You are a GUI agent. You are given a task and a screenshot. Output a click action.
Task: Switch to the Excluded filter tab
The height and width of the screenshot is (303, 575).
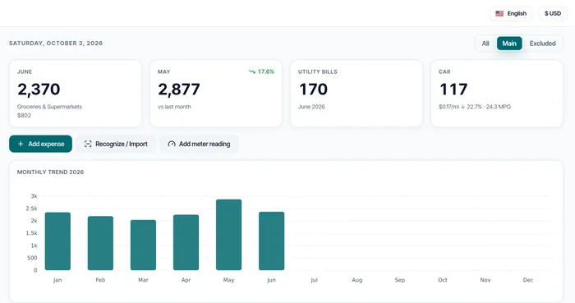click(x=542, y=44)
